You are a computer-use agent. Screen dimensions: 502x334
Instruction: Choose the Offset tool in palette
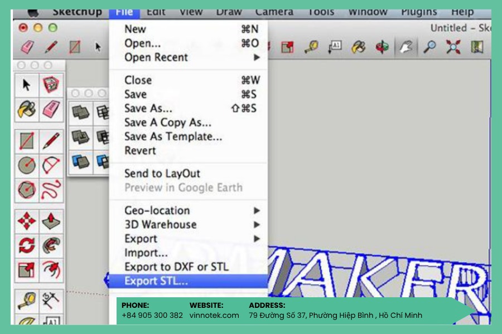(51, 270)
